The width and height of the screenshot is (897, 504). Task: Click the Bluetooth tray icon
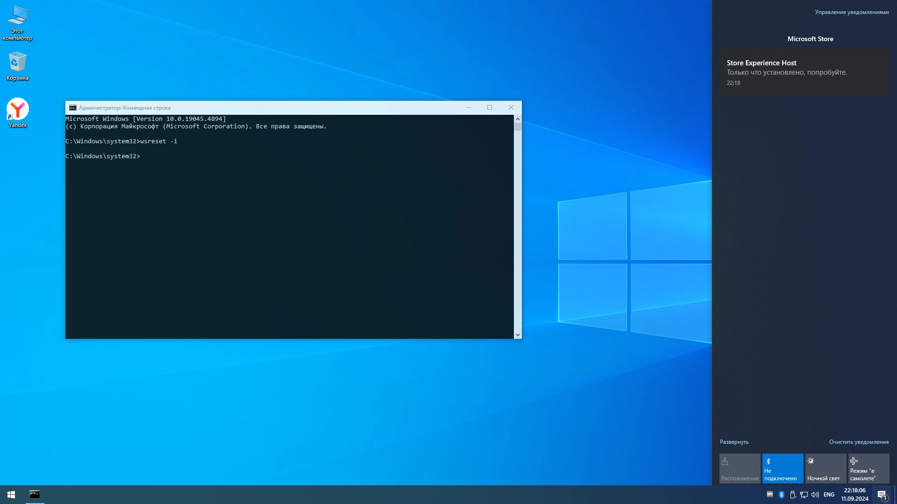(x=781, y=495)
